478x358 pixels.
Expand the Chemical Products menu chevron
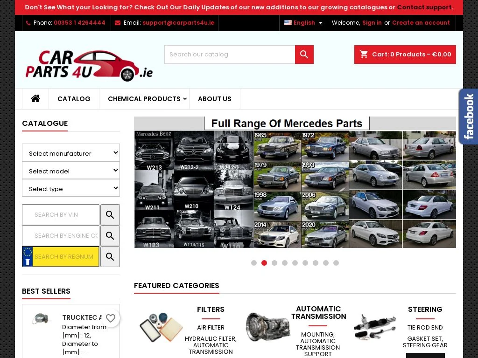[x=185, y=99]
